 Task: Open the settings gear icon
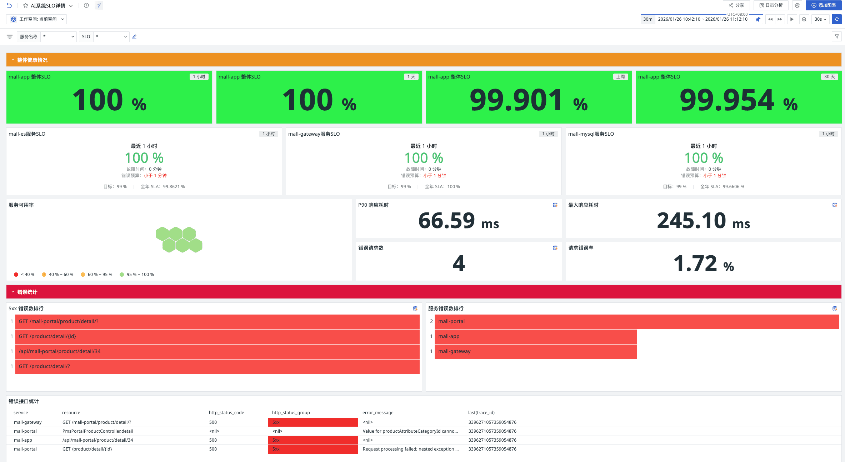click(x=797, y=5)
